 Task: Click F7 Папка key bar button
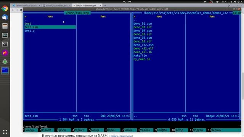129,130
